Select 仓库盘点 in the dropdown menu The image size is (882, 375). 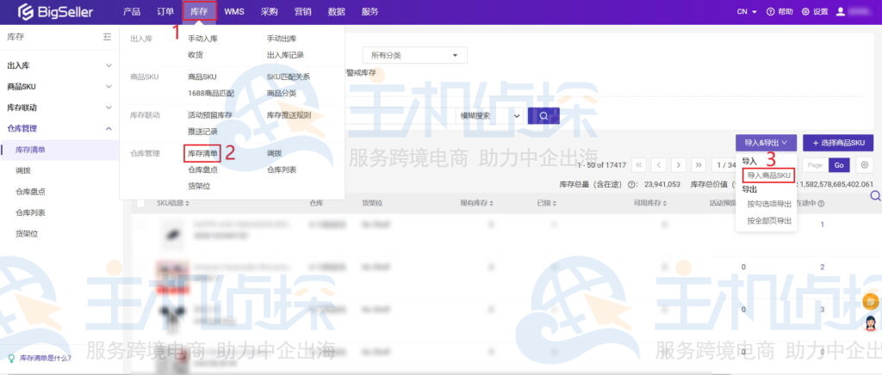pos(202,169)
